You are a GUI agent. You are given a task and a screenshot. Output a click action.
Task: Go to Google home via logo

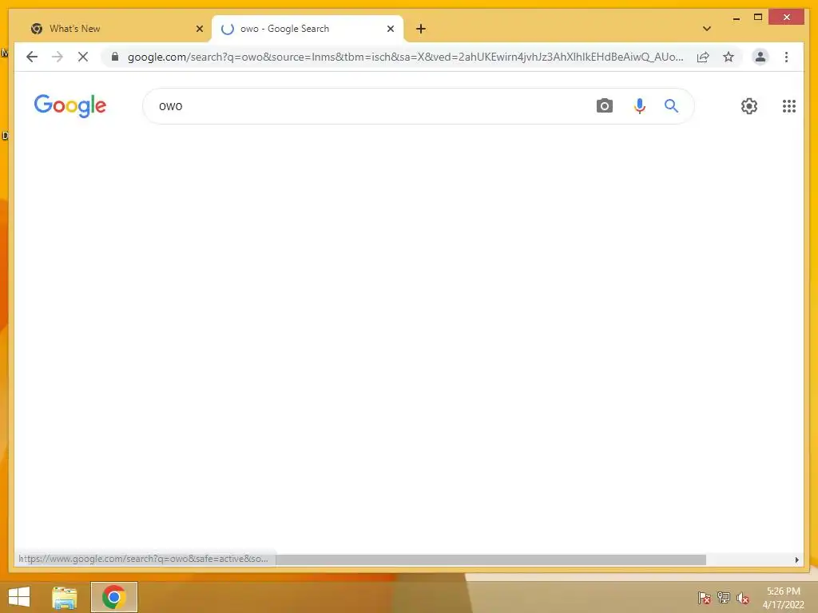click(70, 106)
